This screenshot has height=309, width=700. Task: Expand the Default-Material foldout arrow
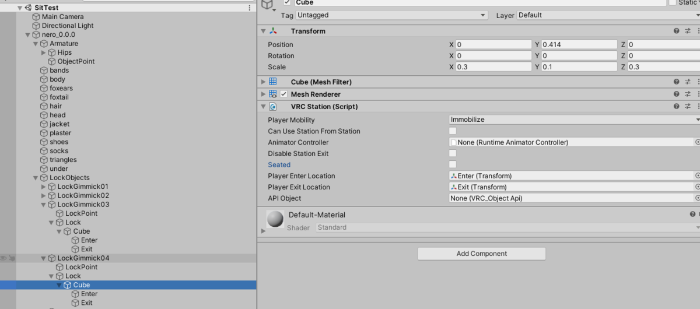[263, 231]
